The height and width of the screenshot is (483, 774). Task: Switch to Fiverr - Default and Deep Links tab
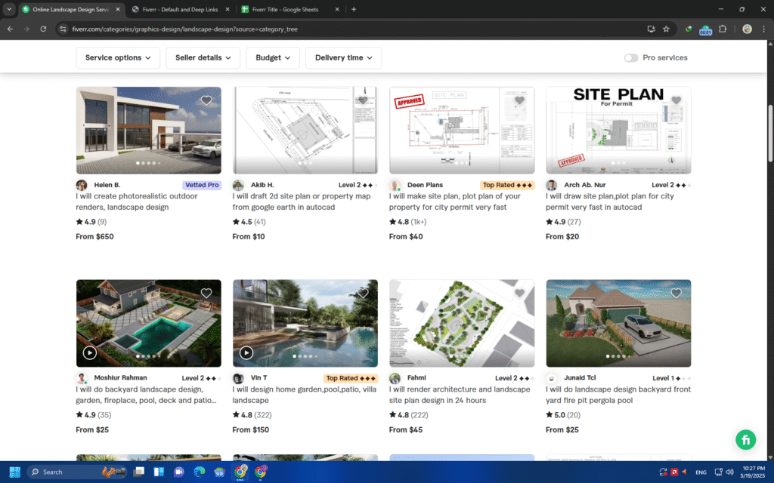tap(180, 9)
